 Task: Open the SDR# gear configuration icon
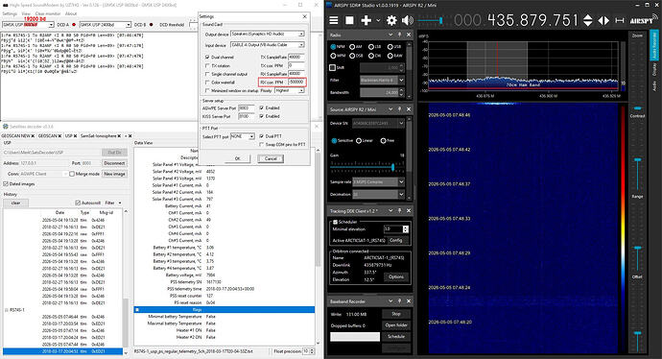click(x=391, y=20)
